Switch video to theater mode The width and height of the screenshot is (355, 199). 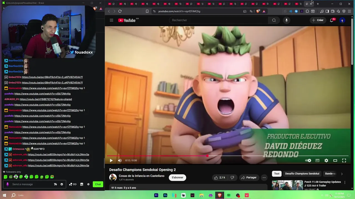point(335,160)
